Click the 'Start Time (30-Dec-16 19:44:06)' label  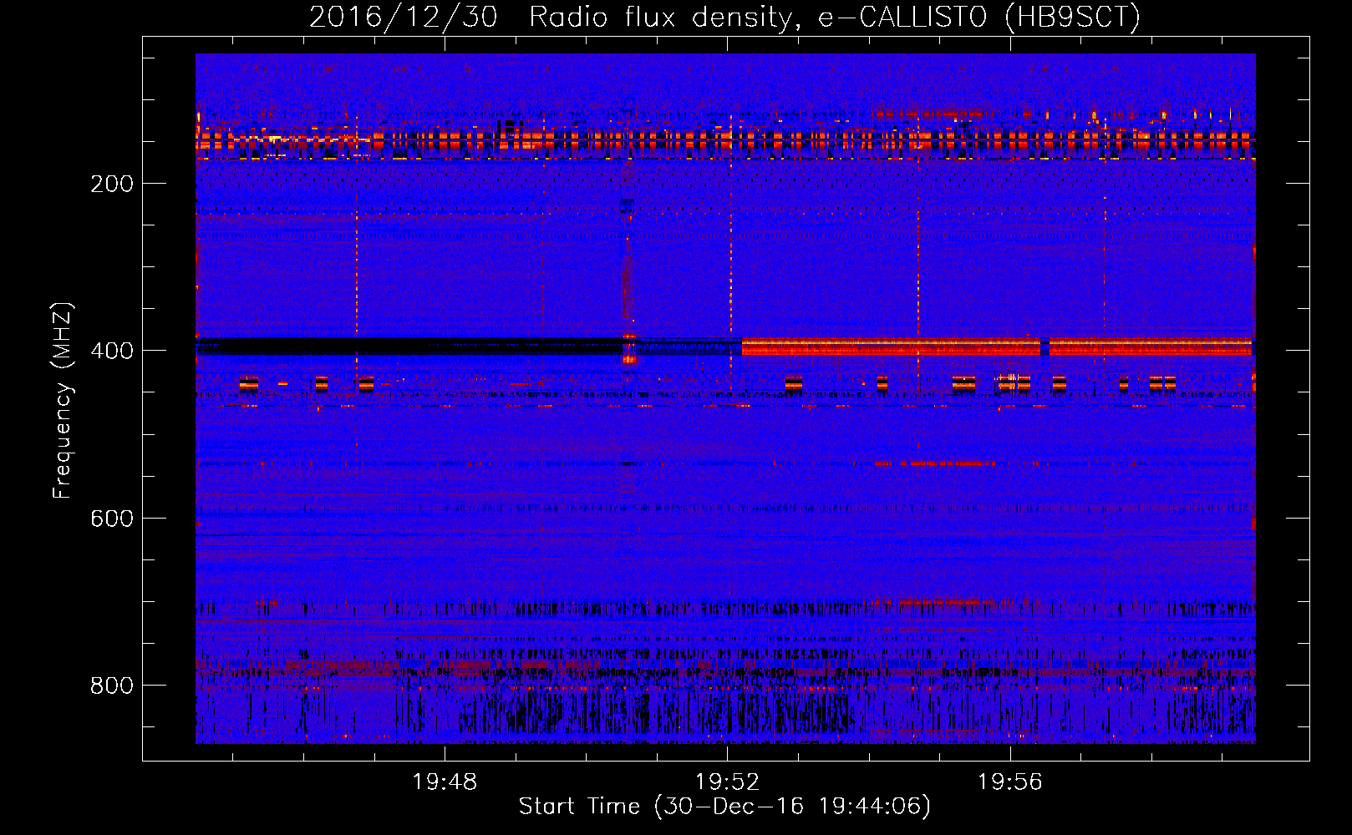[x=724, y=807]
